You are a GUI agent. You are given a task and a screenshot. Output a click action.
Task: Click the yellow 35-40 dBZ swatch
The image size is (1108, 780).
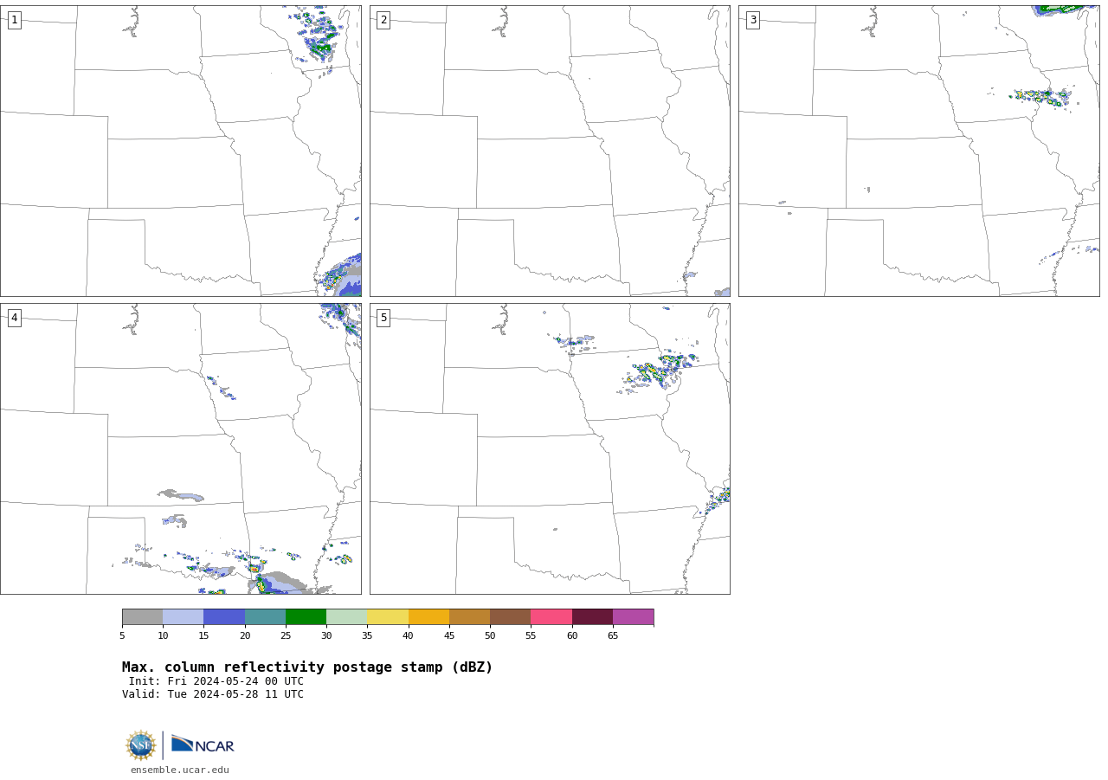click(388, 616)
